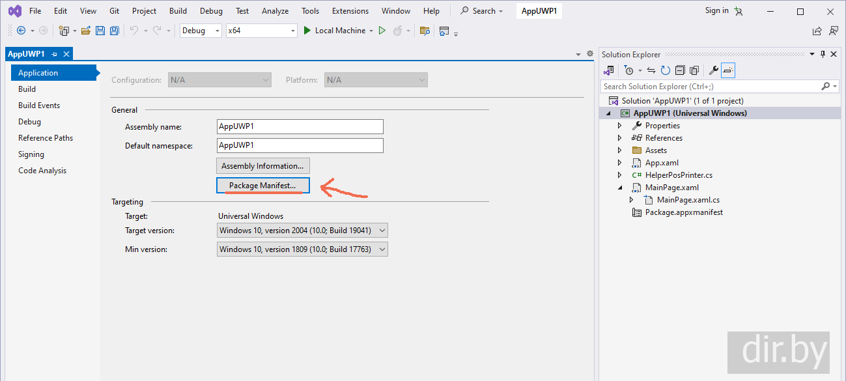The image size is (846, 381).
Task: Refresh the Solution Explorer view
Action: (665, 70)
